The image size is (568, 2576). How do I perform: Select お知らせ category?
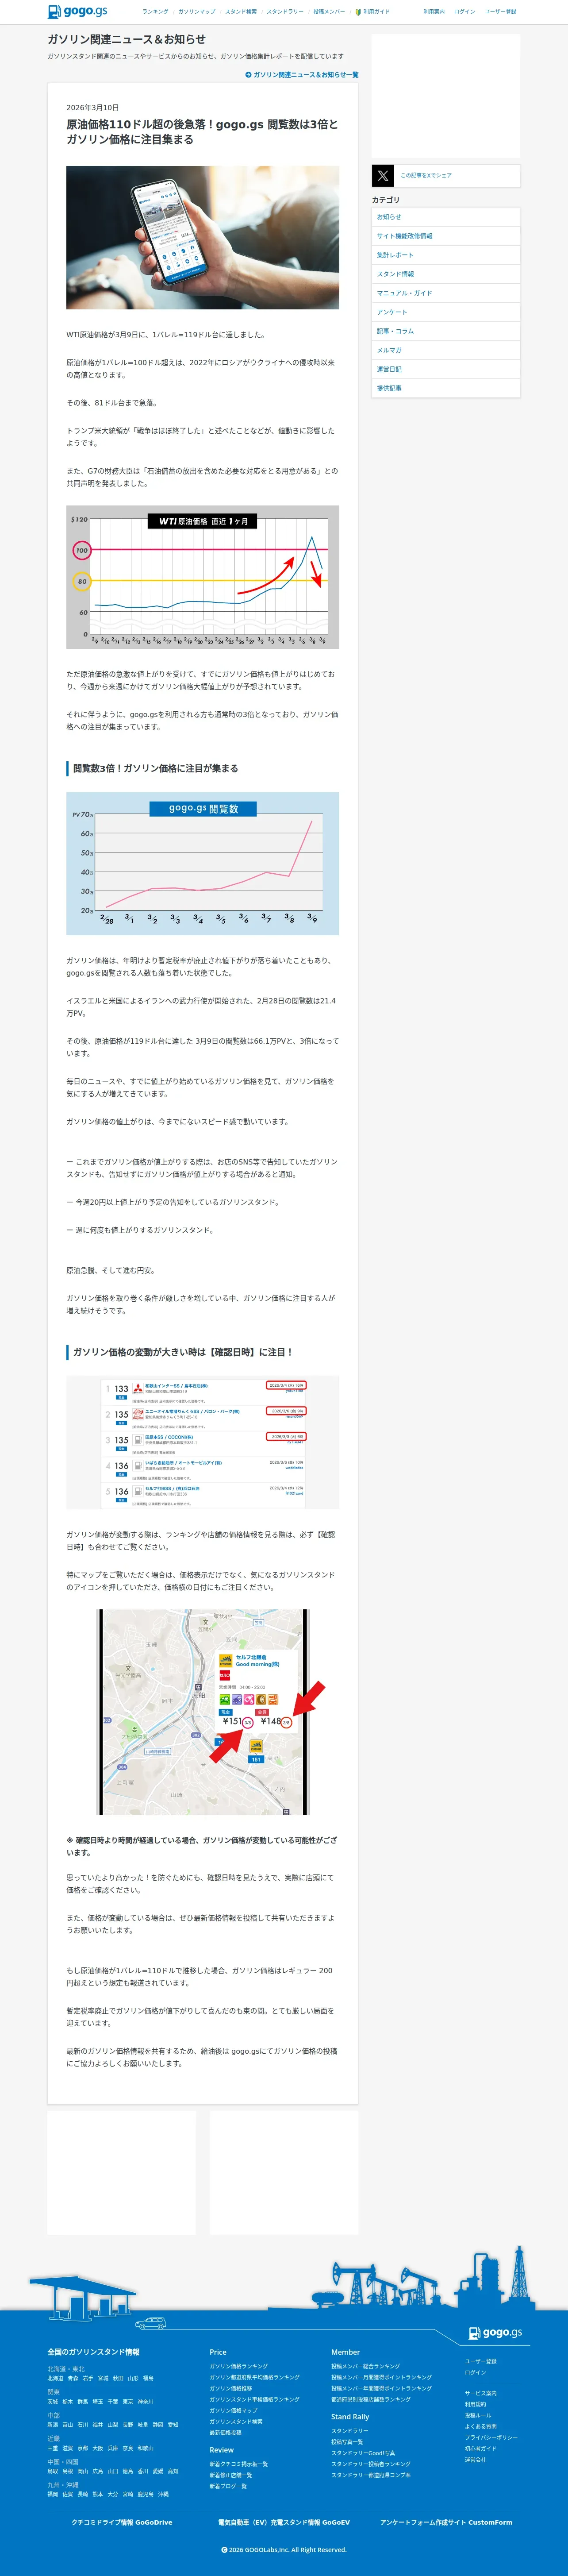[446, 217]
